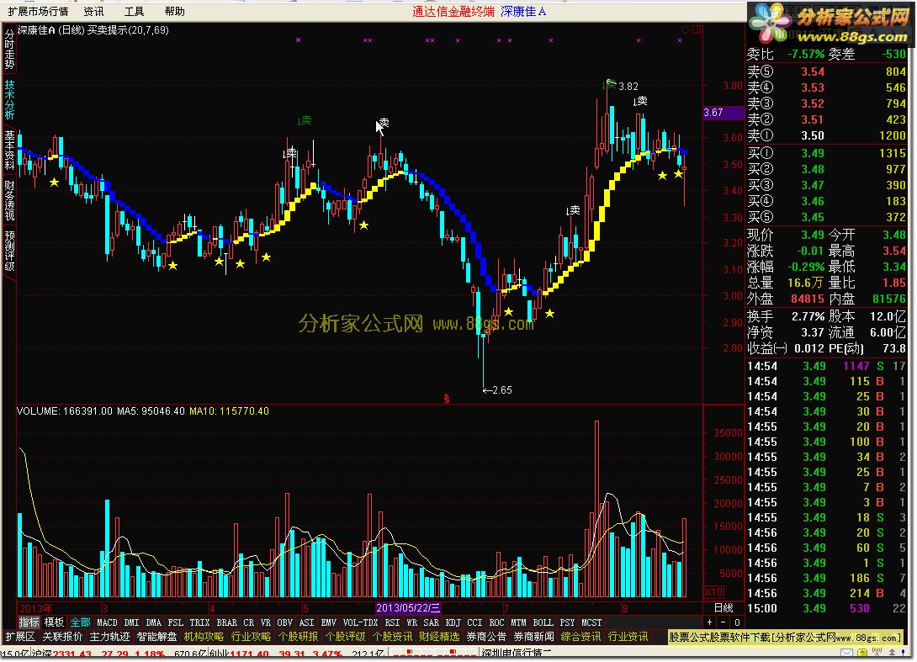917x662 pixels.
Task: Apply the MACD indicator
Action: click(x=107, y=622)
